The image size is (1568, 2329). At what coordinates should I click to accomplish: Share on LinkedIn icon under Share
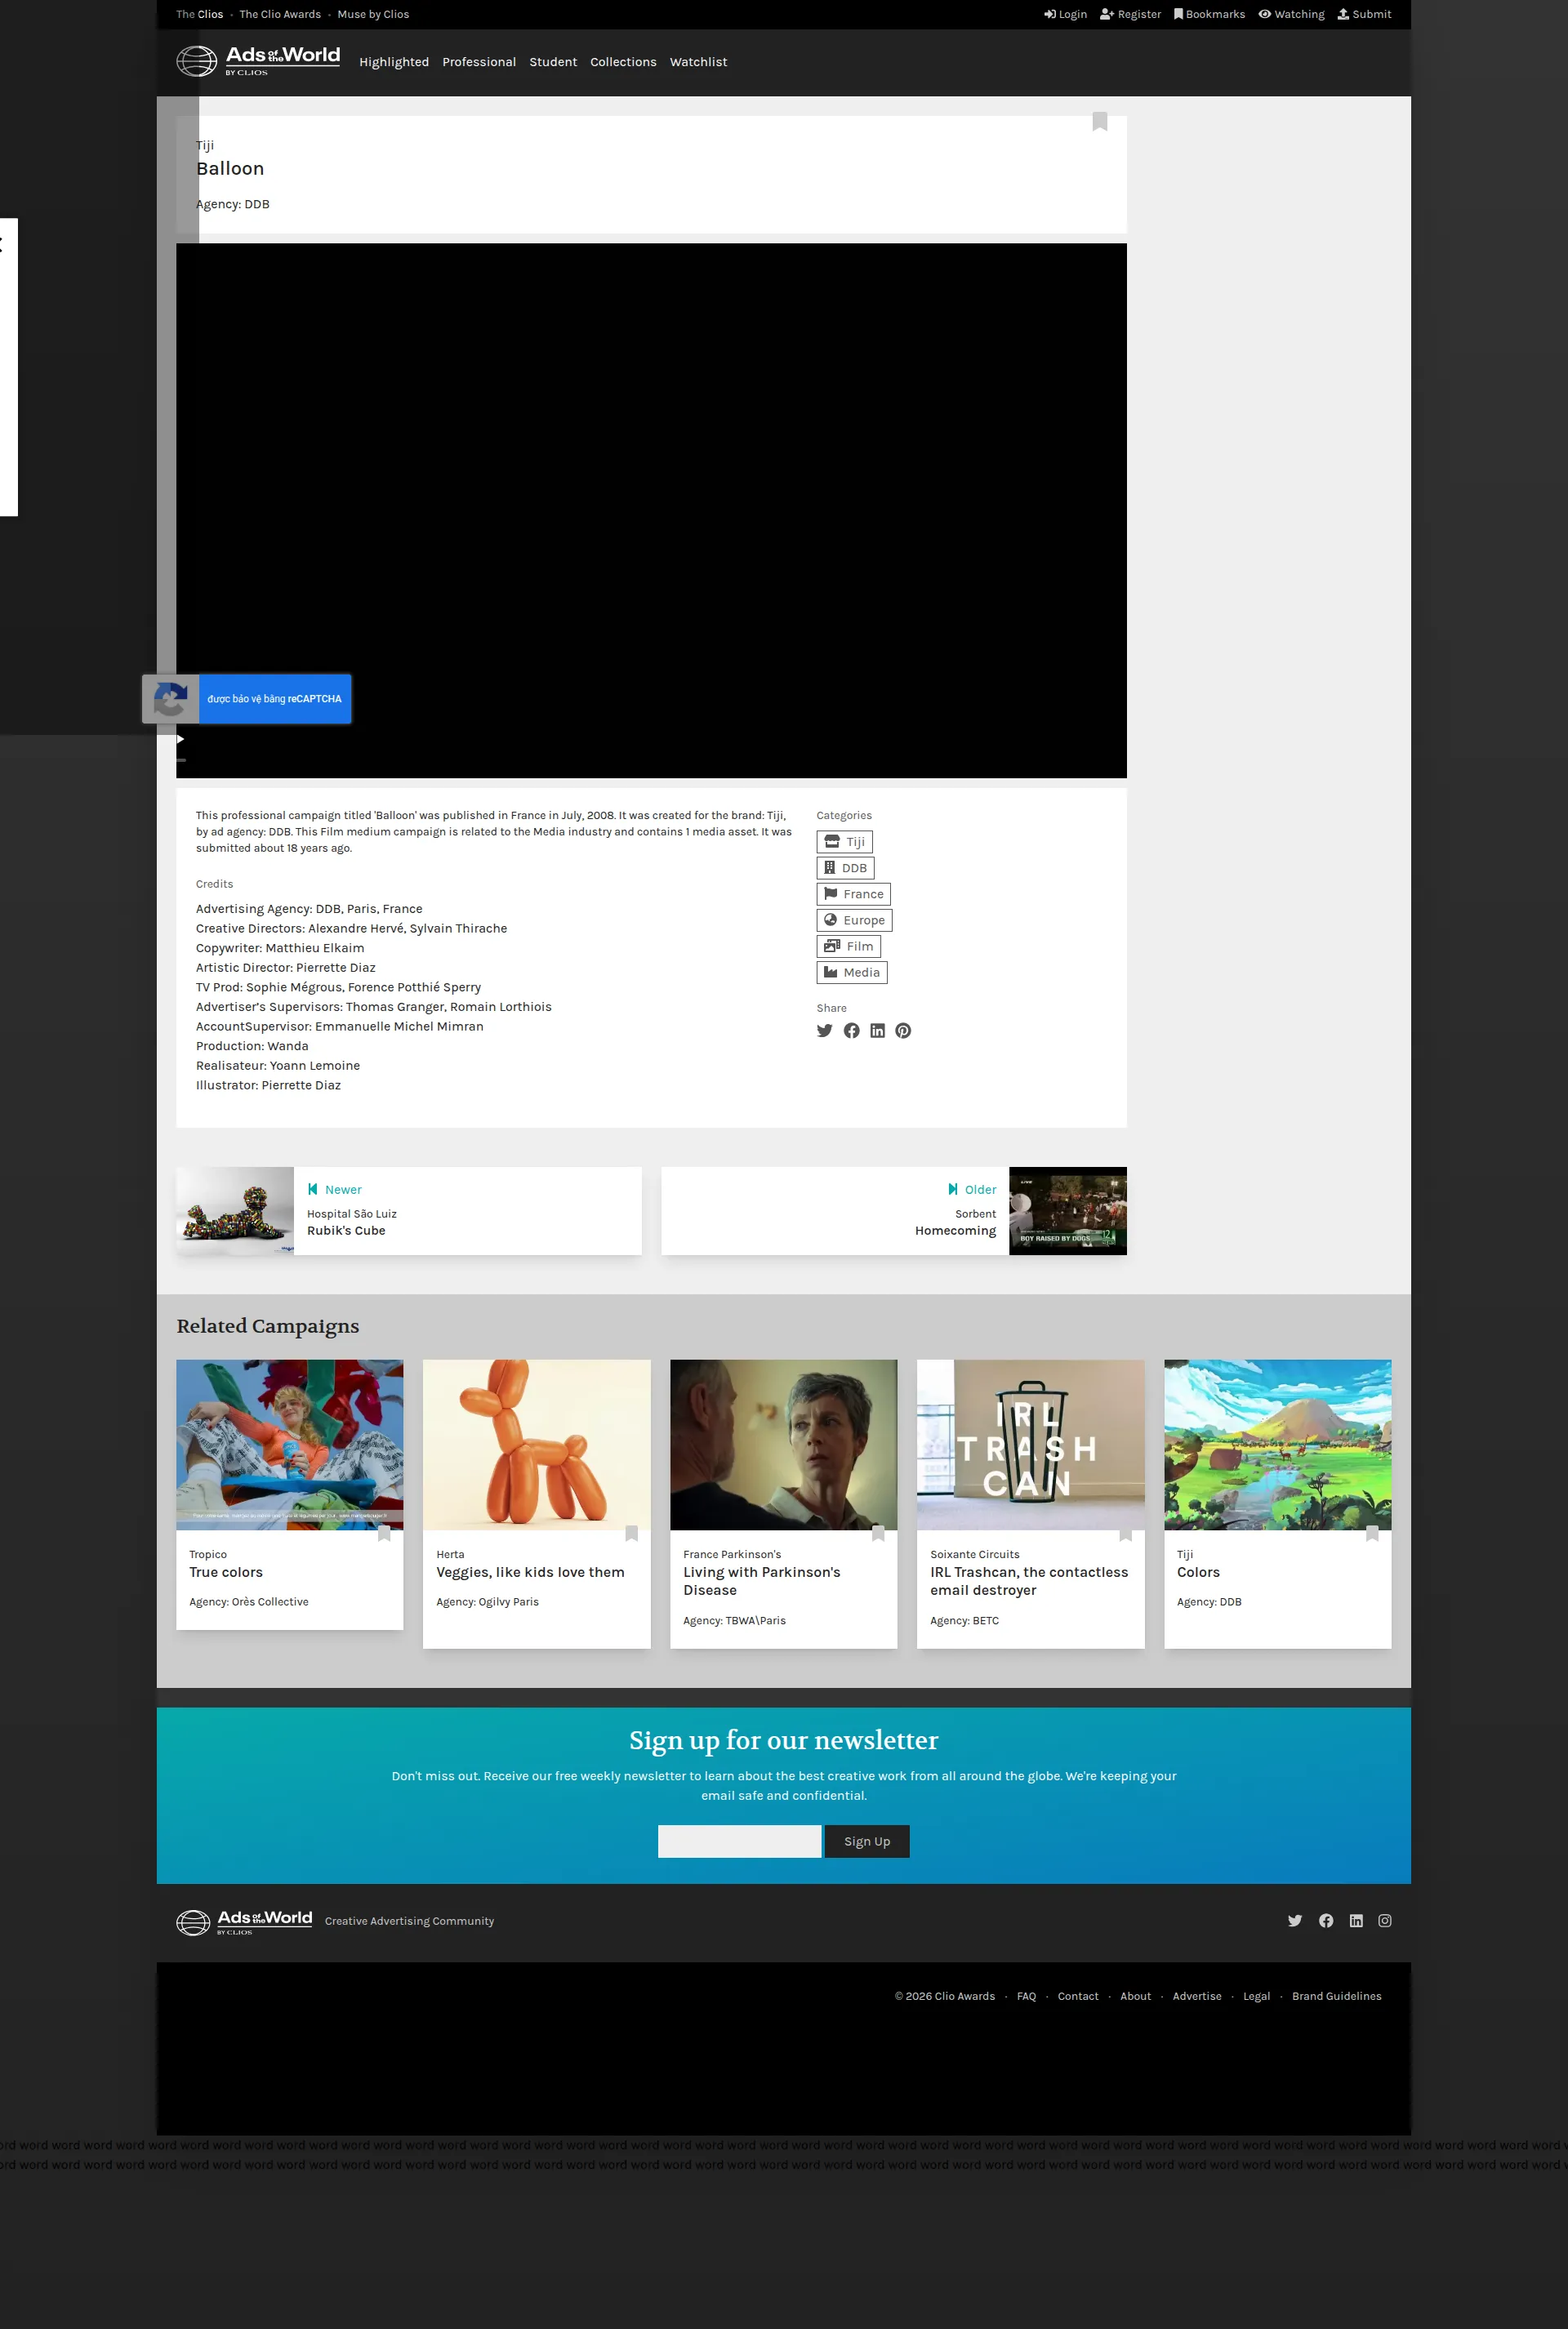tap(877, 1031)
